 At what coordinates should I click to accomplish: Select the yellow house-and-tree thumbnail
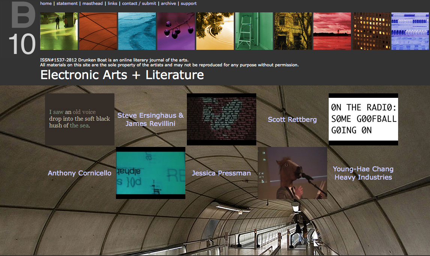[293, 31]
